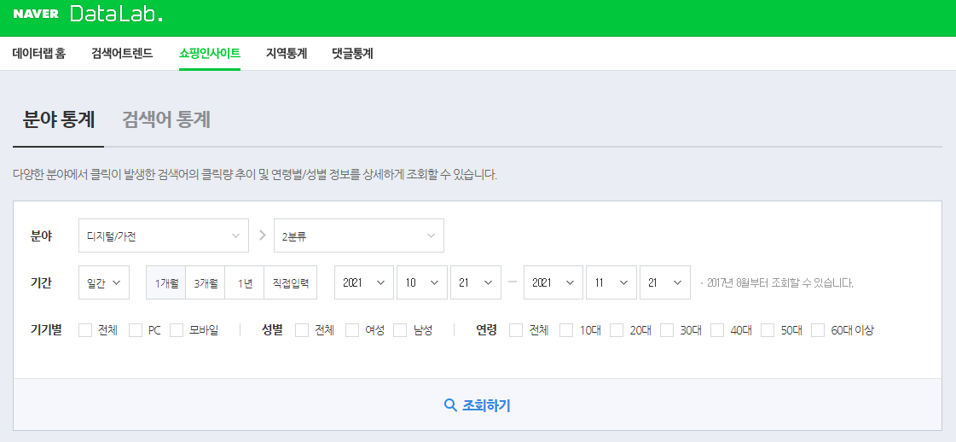The width and height of the screenshot is (956, 442).
Task: Select the 3개월 period button
Action: click(206, 282)
